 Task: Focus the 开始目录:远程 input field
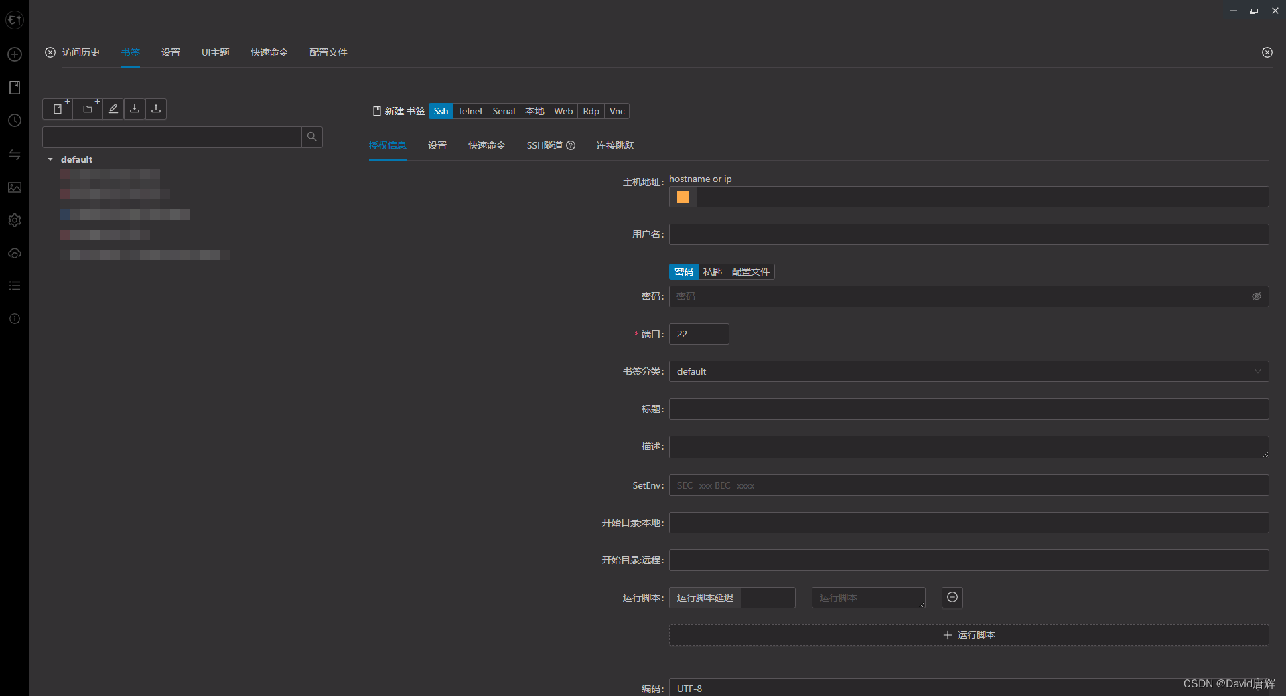click(969, 560)
